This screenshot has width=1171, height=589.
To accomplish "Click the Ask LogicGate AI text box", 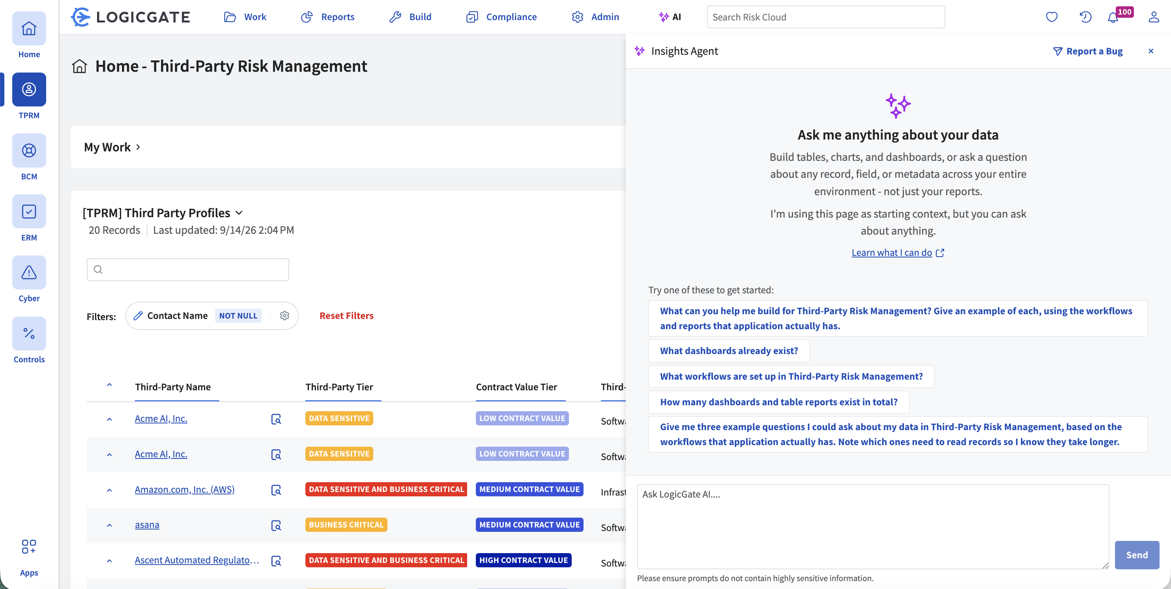I will [x=873, y=526].
